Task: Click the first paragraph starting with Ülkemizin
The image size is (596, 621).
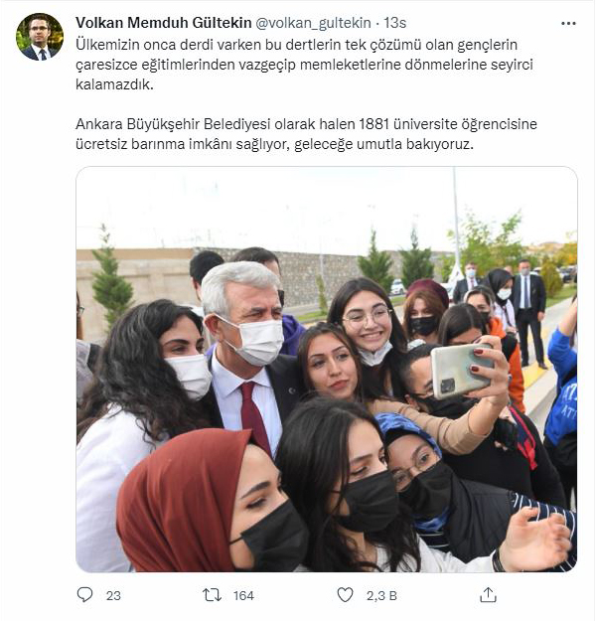Action: (304, 65)
